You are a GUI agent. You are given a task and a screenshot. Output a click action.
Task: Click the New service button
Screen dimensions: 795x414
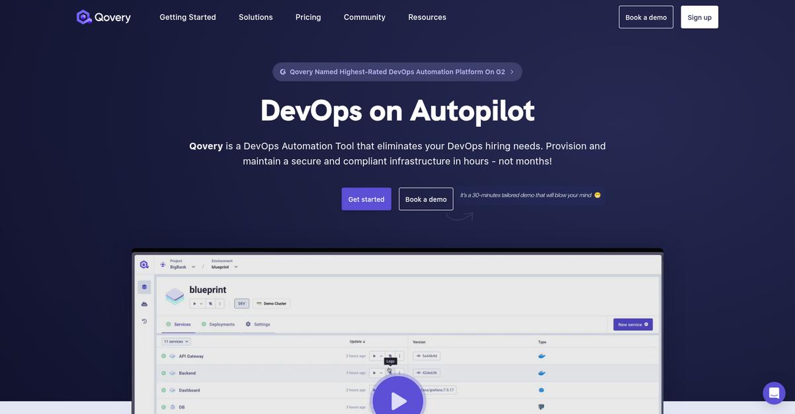click(633, 324)
